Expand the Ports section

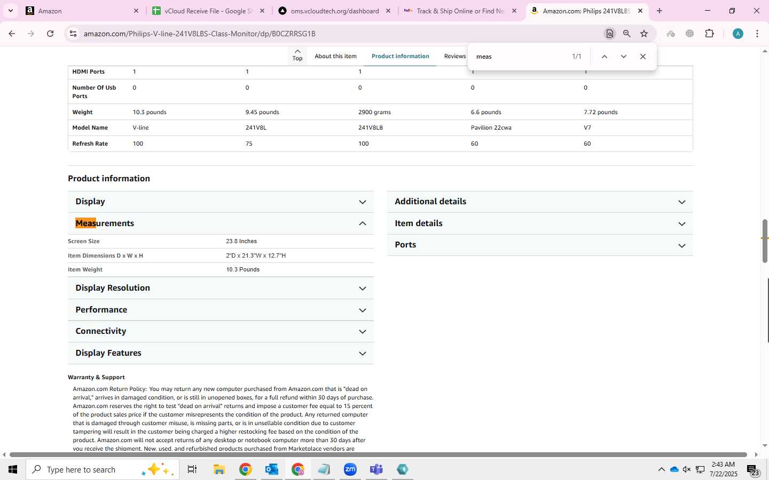(540, 245)
